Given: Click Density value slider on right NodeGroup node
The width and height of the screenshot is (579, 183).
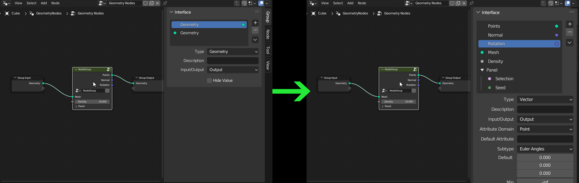Looking at the screenshot, I should pyautogui.click(x=399, y=102).
